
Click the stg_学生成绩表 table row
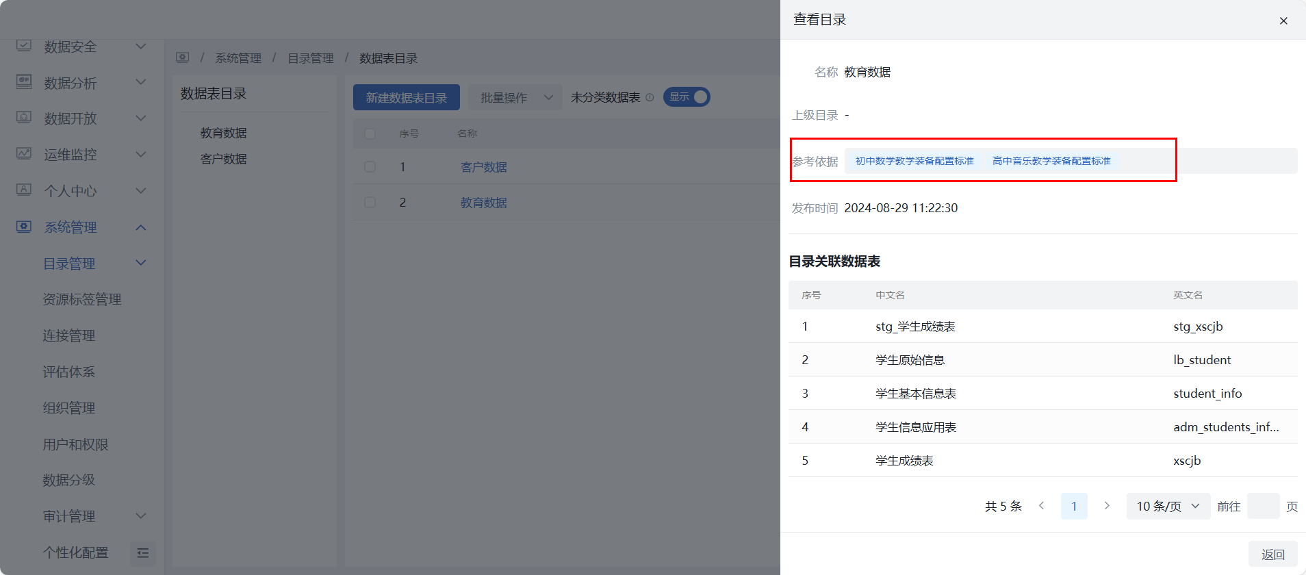[x=1043, y=327]
